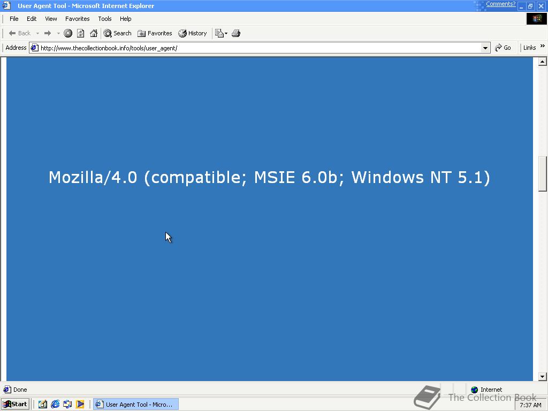
Task: Click the Windows logo throbber icon
Action: pyautogui.click(x=536, y=19)
